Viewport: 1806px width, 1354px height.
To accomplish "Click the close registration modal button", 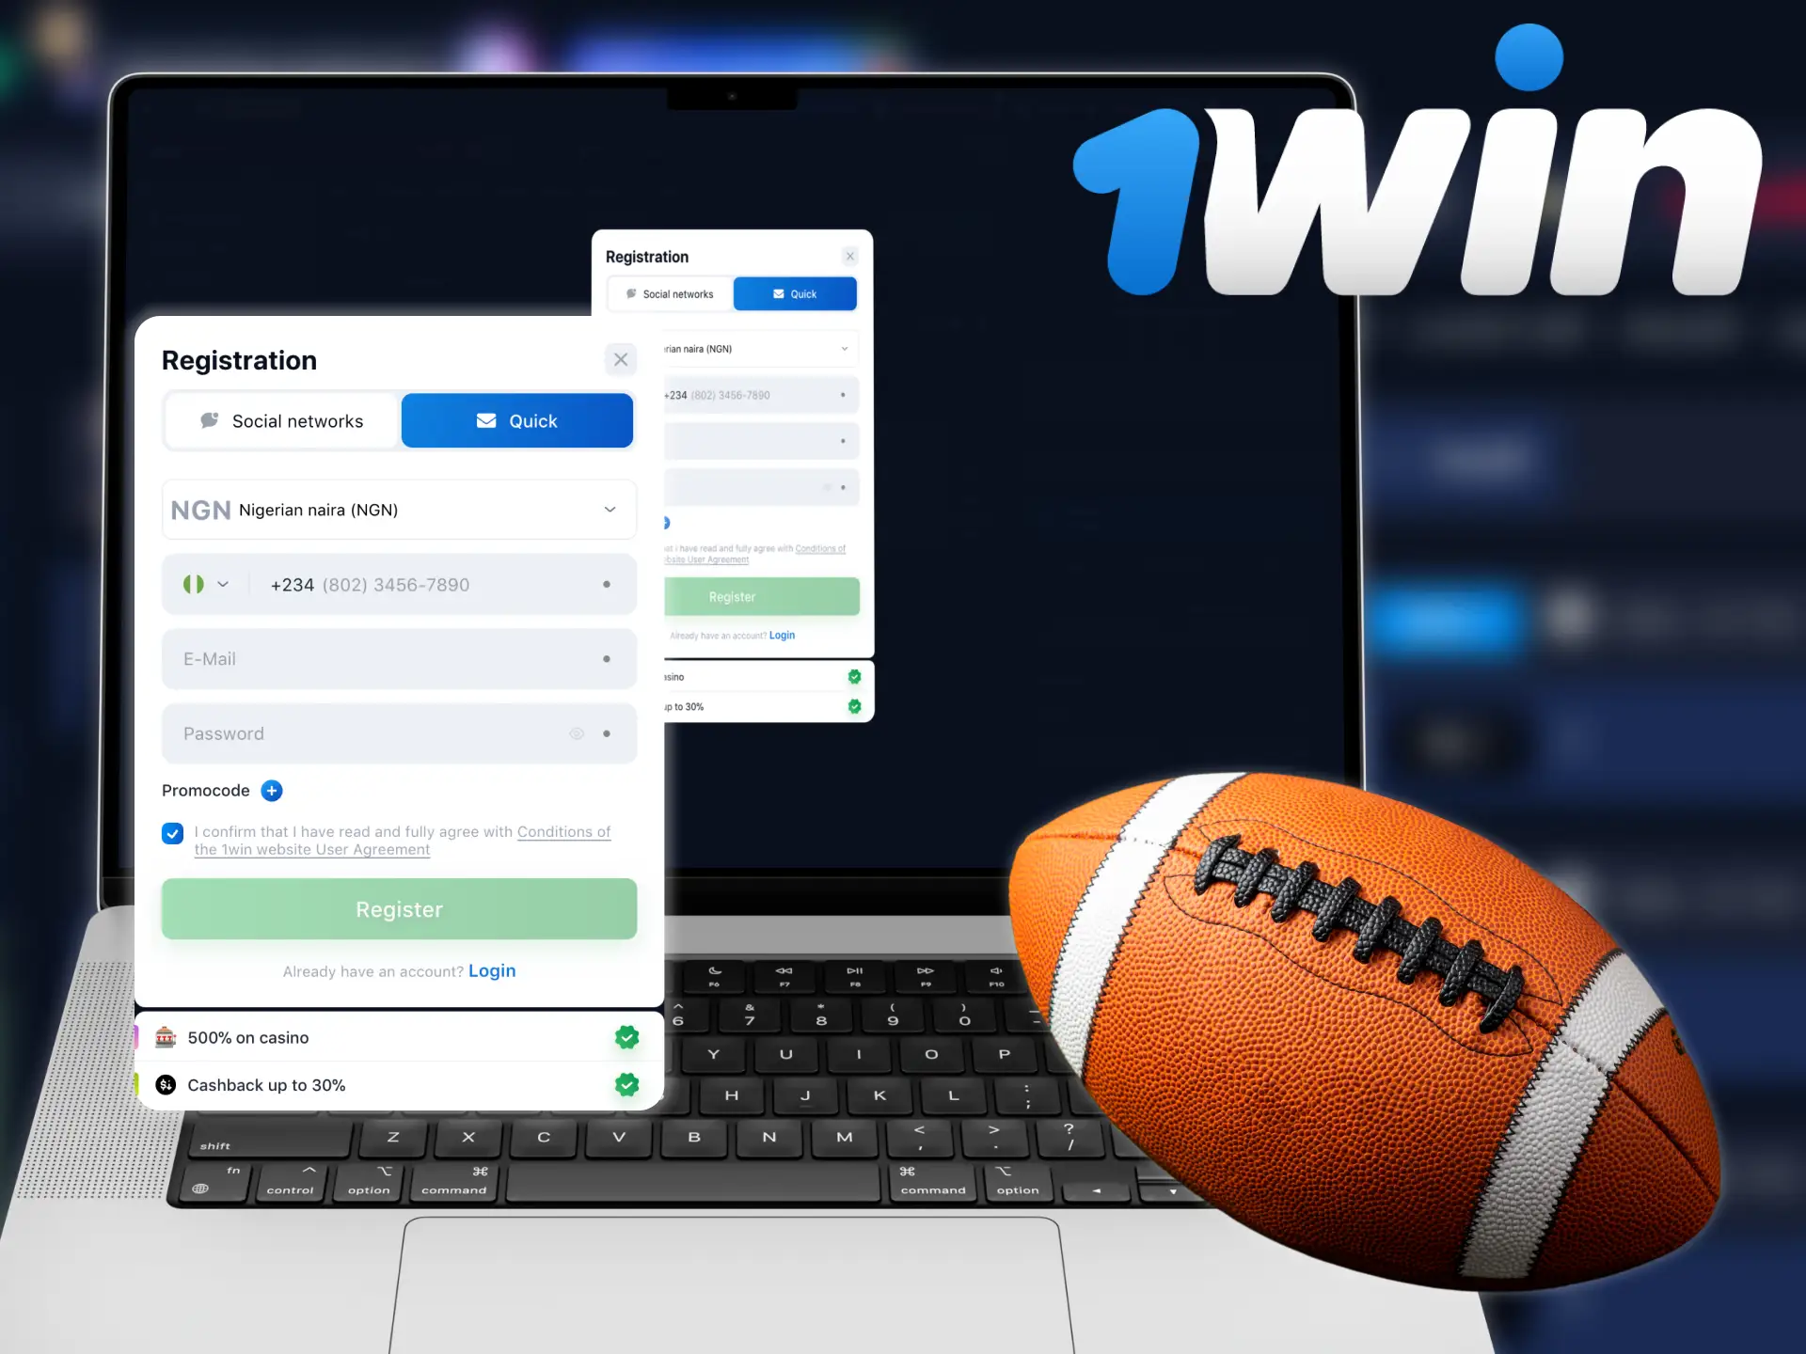I will [x=620, y=360].
